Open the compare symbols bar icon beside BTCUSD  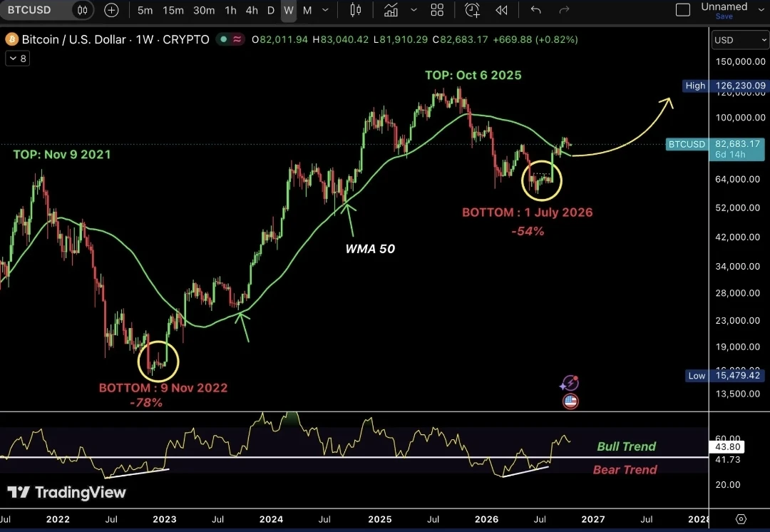pos(83,10)
